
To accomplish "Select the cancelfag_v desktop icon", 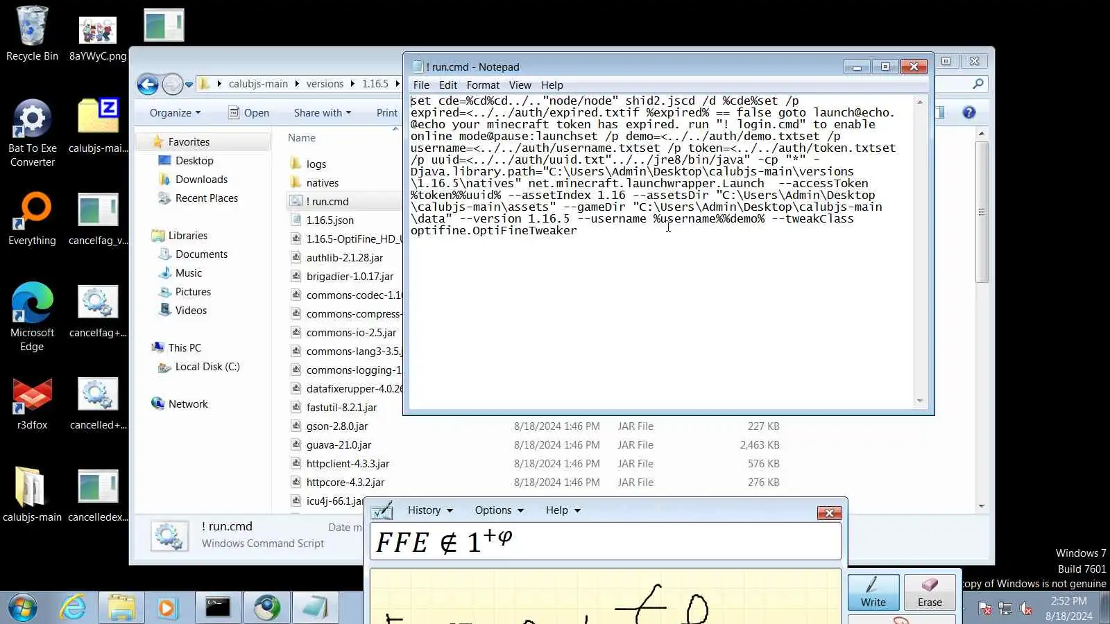I will pos(98,220).
